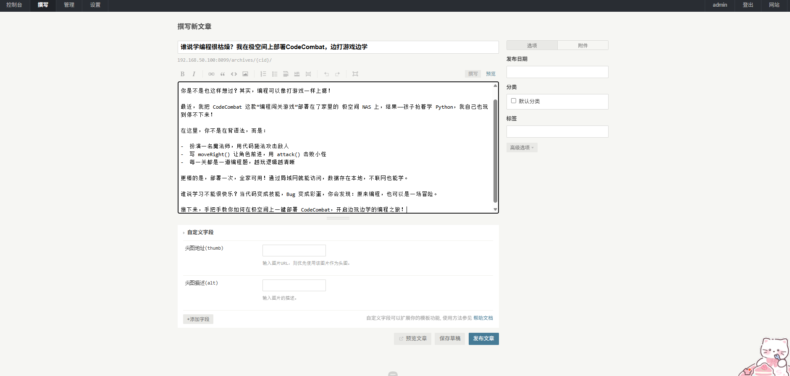
Task: Click the 发布日期 input field
Action: click(557, 72)
